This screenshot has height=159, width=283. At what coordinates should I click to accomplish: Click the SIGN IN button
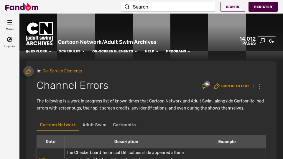(233, 7)
